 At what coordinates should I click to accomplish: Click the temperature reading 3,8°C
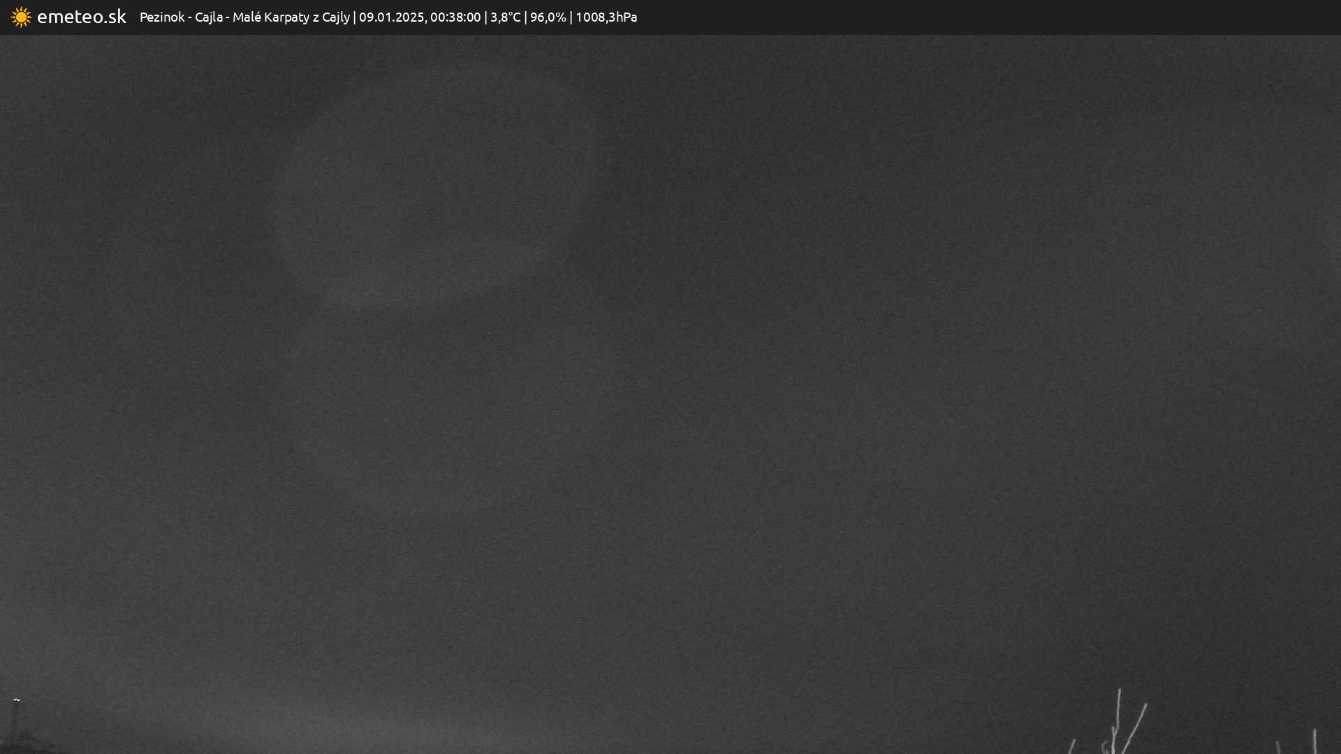pos(506,17)
